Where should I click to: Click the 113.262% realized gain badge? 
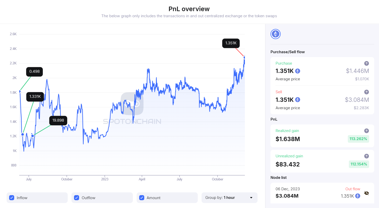pos(358,139)
